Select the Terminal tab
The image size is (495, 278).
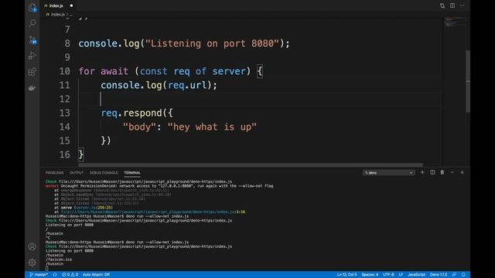point(132,173)
